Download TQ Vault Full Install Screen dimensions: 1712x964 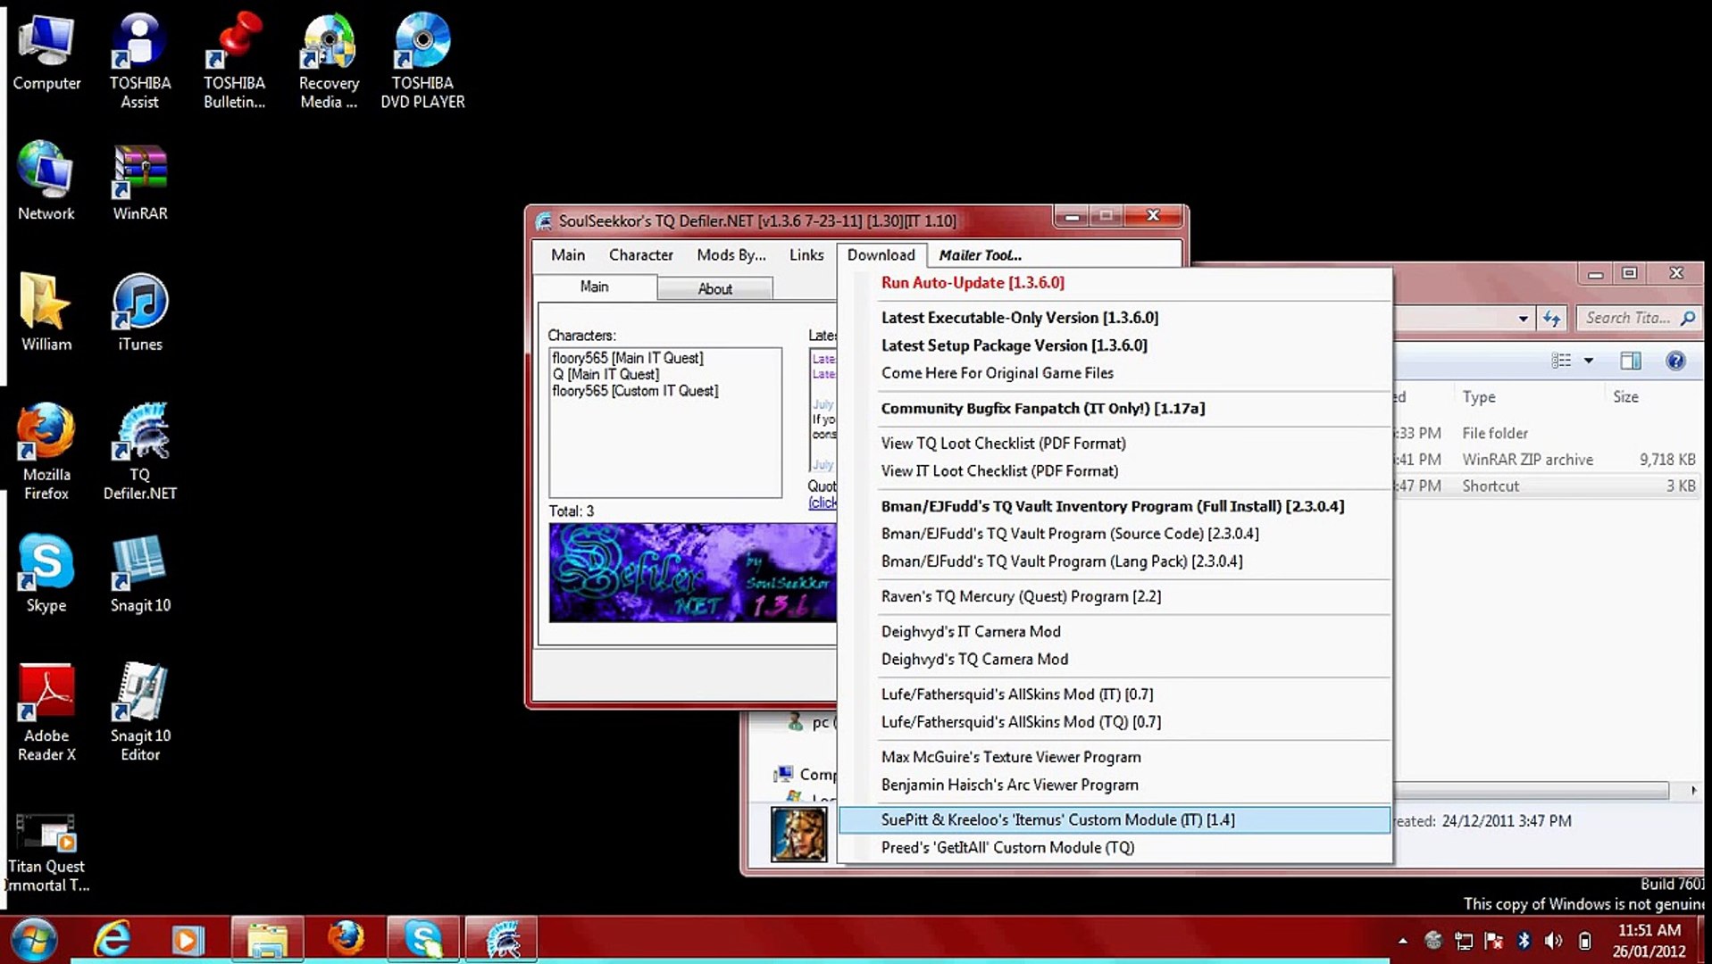[1115, 506]
